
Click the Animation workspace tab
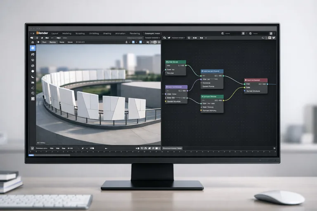120,33
